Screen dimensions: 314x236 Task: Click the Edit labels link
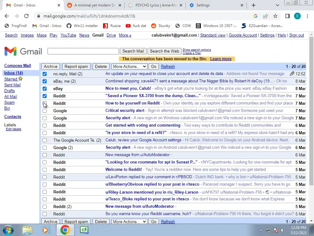tap(13, 129)
